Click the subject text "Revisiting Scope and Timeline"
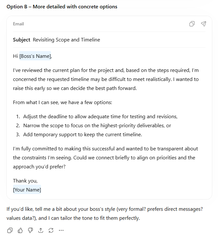The height and width of the screenshot is (240, 218). [66, 40]
